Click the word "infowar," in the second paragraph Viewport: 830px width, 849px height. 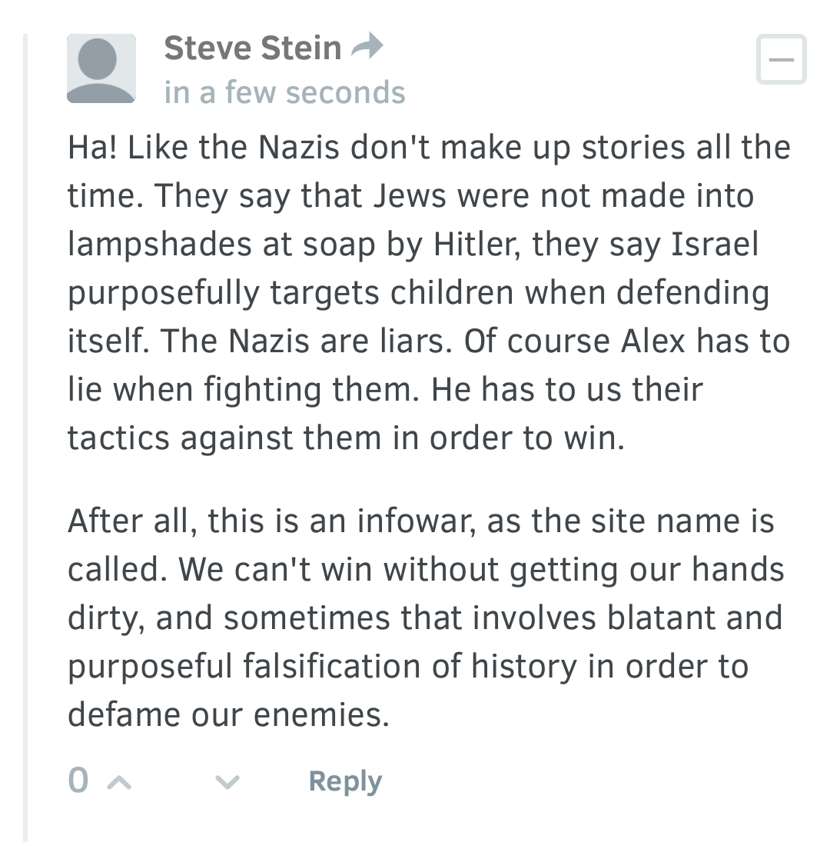click(x=416, y=521)
